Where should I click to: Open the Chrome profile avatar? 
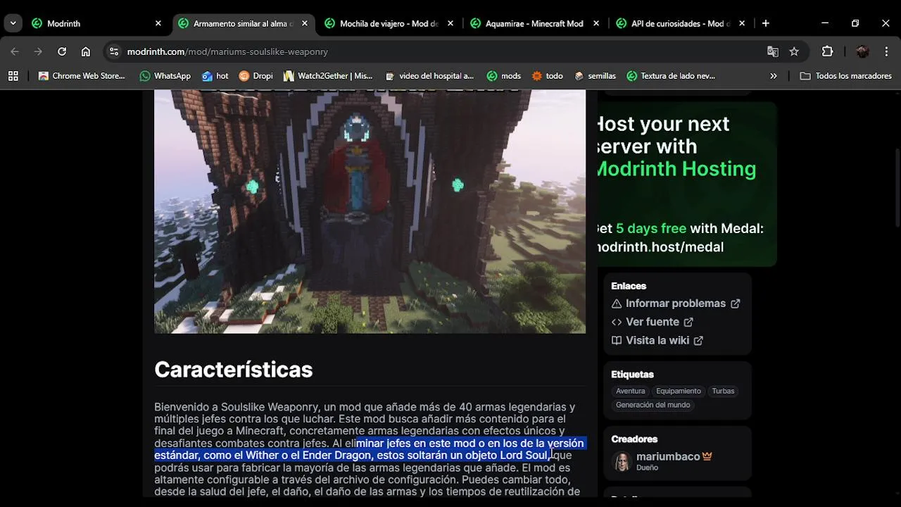click(863, 51)
